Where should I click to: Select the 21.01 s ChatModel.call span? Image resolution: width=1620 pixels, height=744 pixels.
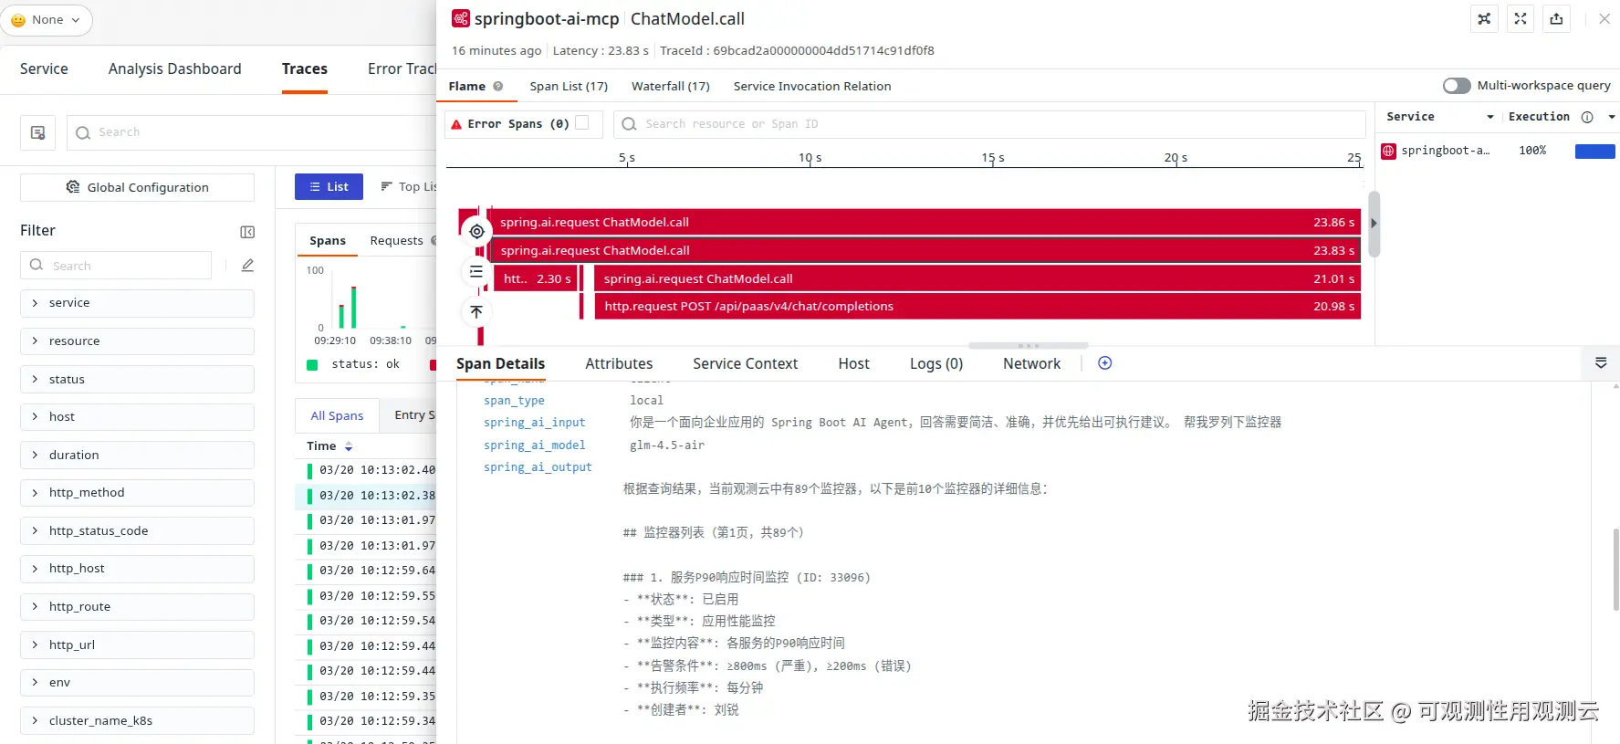tap(977, 279)
